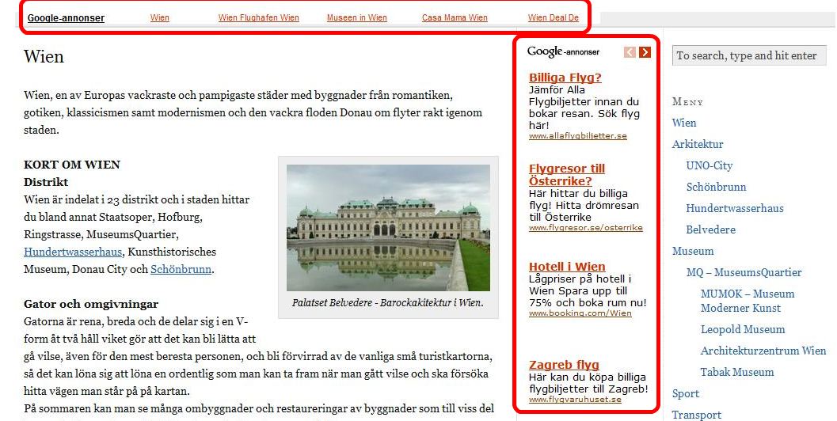837x421 pixels.
Task: Select Belvedere in the sidebar menu
Action: [x=711, y=229]
